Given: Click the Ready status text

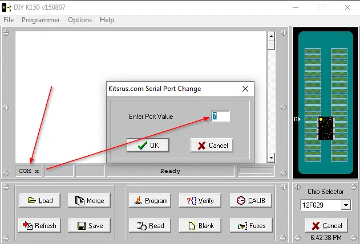Looking at the screenshot, I should click(171, 171).
